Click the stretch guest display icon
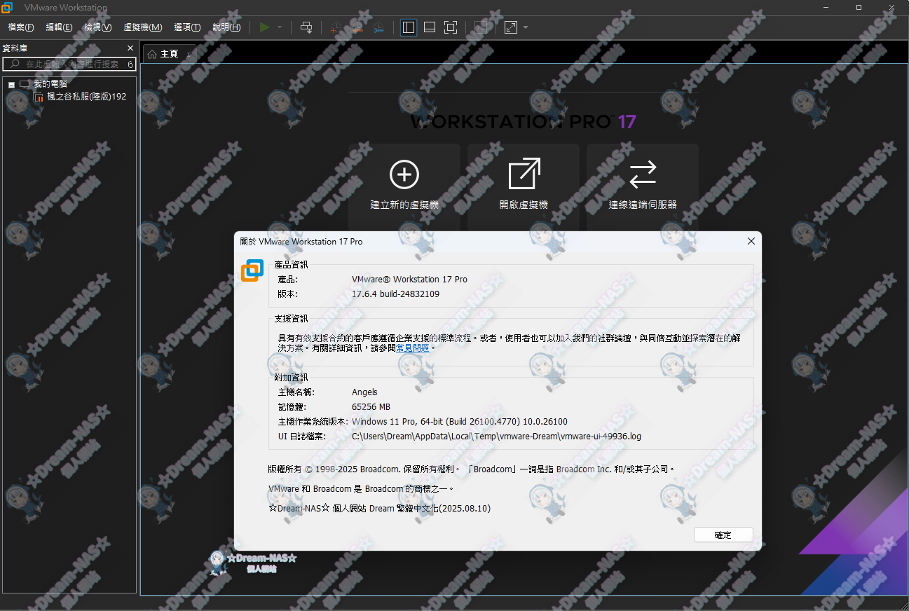909x611 pixels. (x=511, y=27)
